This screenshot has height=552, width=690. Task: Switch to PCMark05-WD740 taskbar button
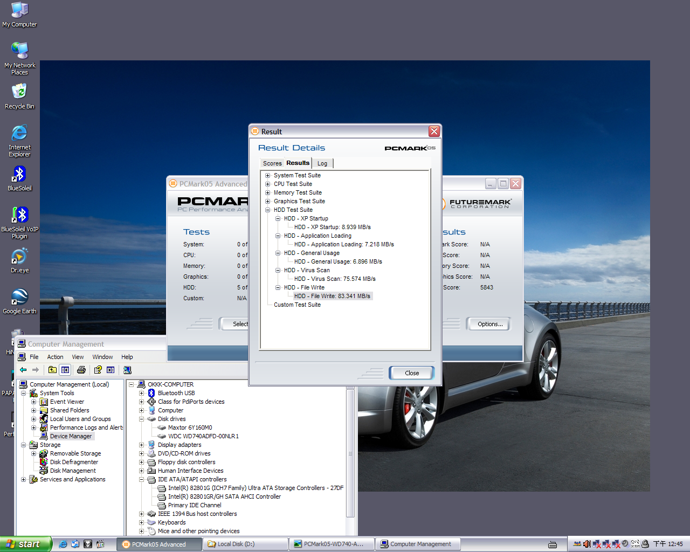click(x=332, y=544)
